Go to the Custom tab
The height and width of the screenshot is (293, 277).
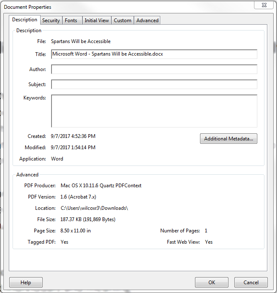coord(123,20)
